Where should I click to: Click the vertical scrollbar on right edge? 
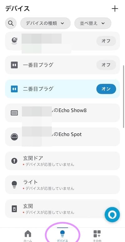123,97
